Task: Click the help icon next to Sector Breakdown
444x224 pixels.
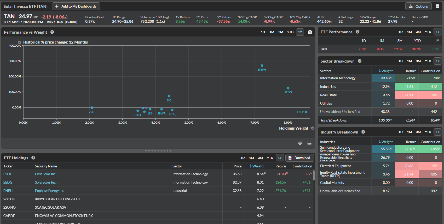Action: tap(360, 61)
